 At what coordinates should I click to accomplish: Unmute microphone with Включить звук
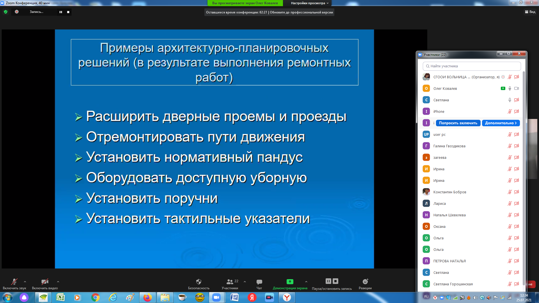14,282
